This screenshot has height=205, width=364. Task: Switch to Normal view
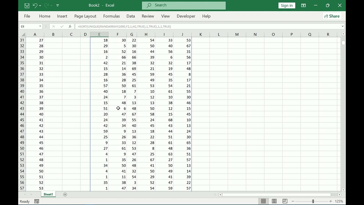[x=263, y=201]
